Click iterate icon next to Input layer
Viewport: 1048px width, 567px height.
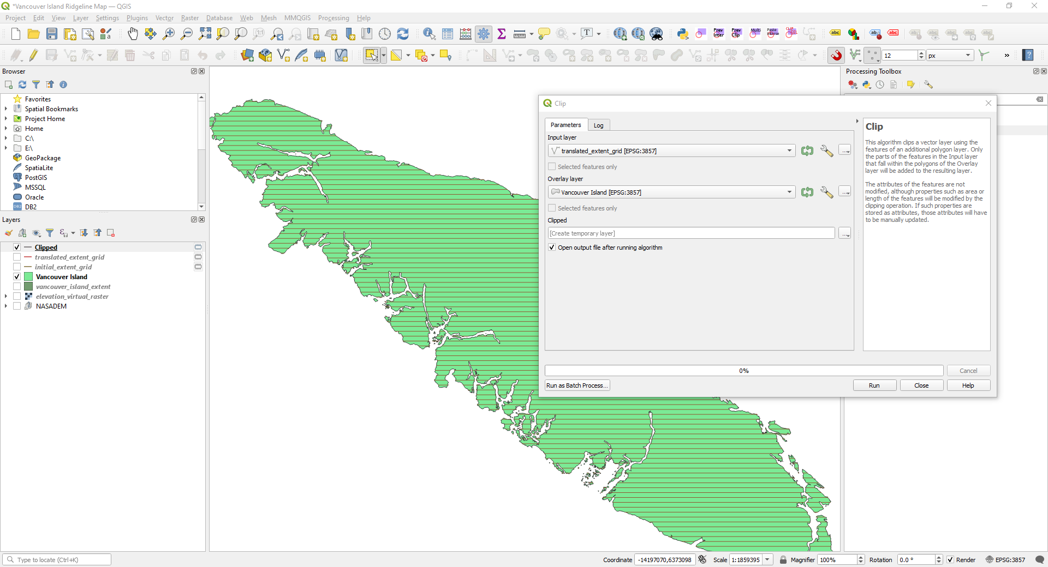(x=807, y=151)
